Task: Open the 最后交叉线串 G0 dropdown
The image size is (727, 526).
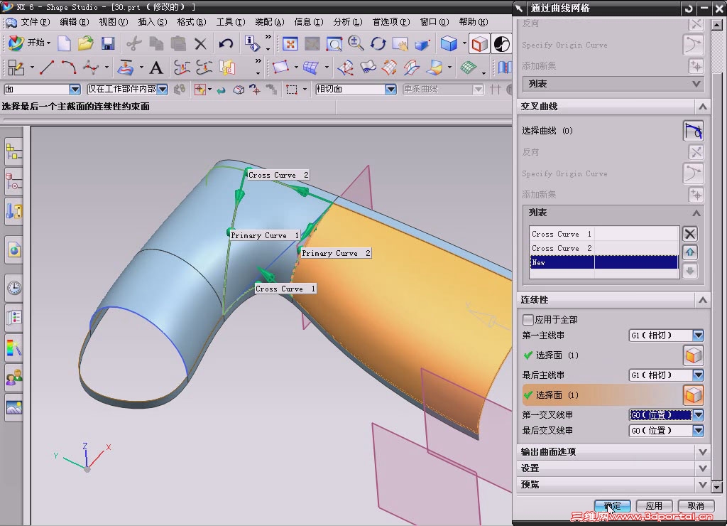Action: [x=699, y=431]
